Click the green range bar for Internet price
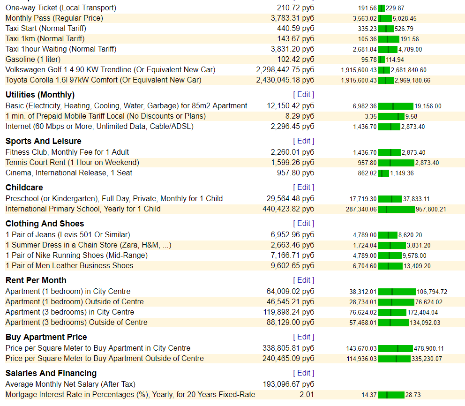 click(x=389, y=127)
